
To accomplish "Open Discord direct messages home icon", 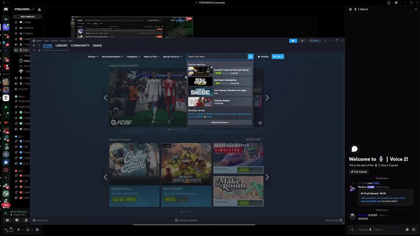I will (6, 9).
